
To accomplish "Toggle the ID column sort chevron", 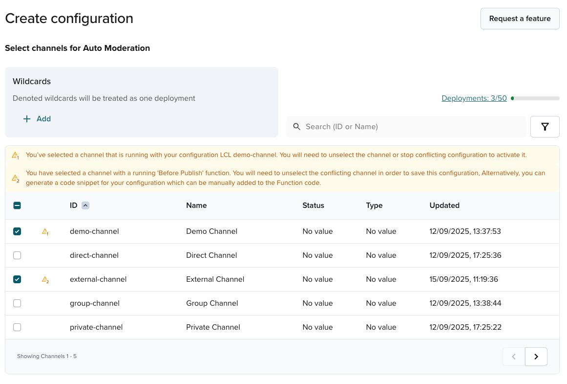I will pos(86,205).
